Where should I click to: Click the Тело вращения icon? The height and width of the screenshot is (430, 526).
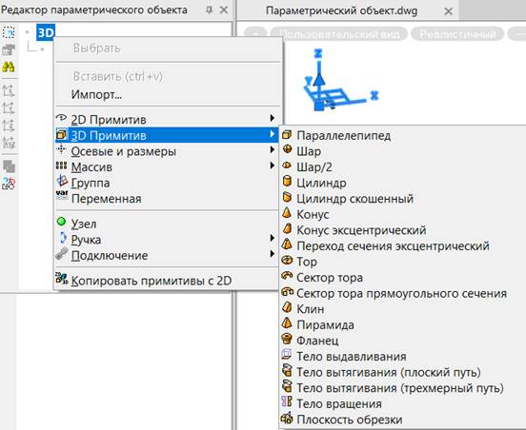[287, 401]
